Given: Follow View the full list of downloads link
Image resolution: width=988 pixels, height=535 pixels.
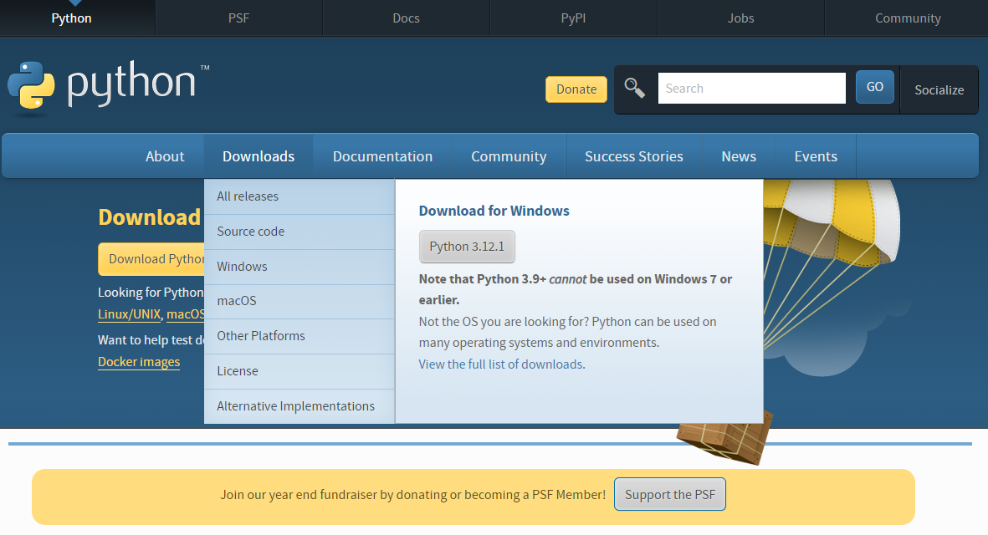Looking at the screenshot, I should (x=501, y=364).
